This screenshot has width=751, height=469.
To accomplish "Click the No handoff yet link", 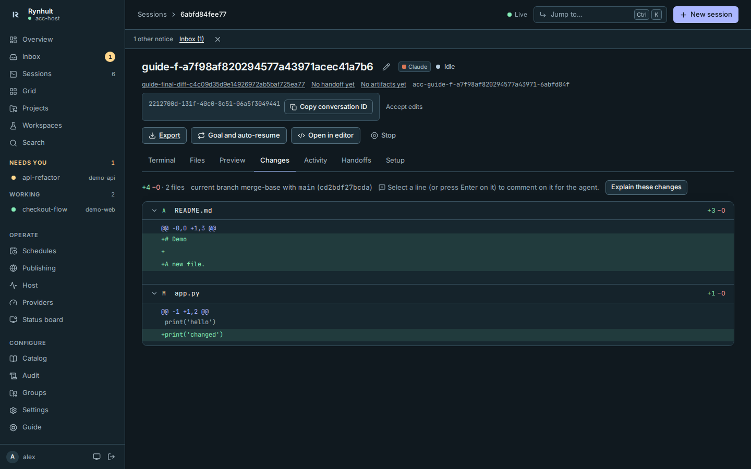I will 333,84.
